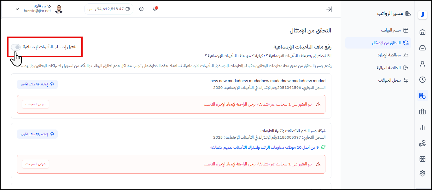
Task: Click company name شركة جسر النظم للاتصالات
Action: (293, 131)
